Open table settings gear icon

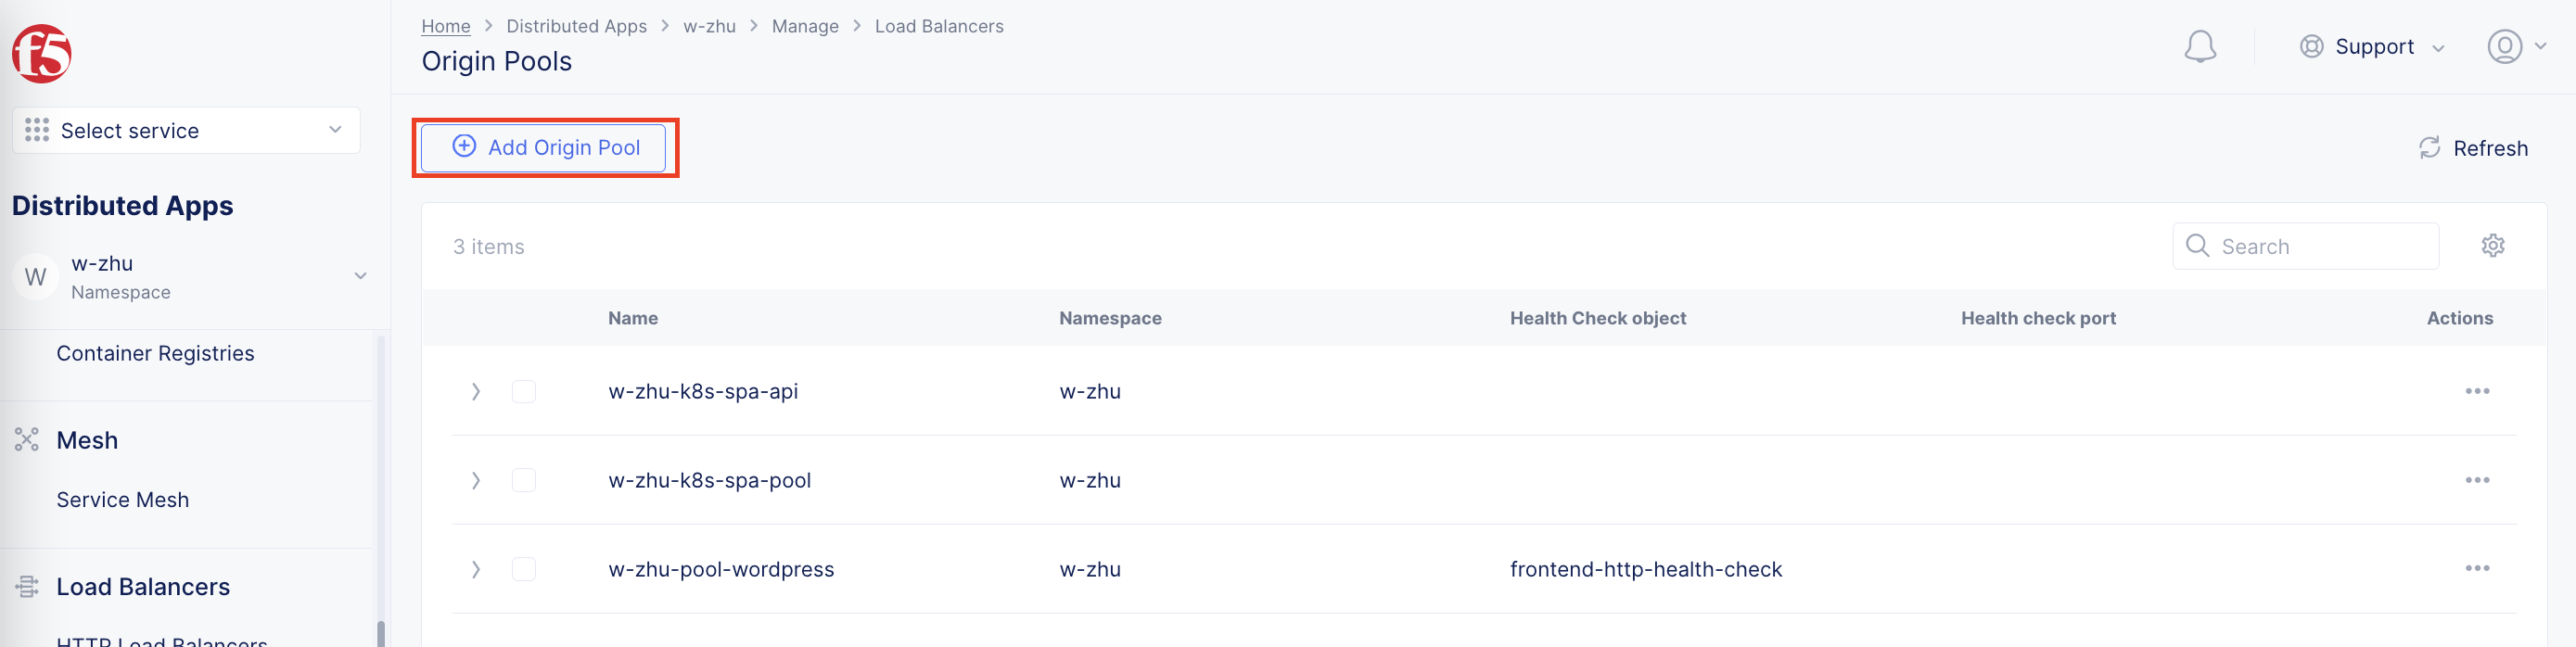click(2492, 246)
